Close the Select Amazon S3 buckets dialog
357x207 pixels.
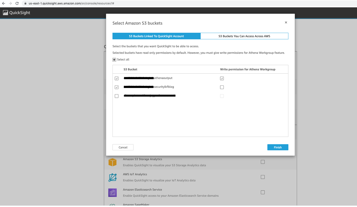tap(286, 22)
